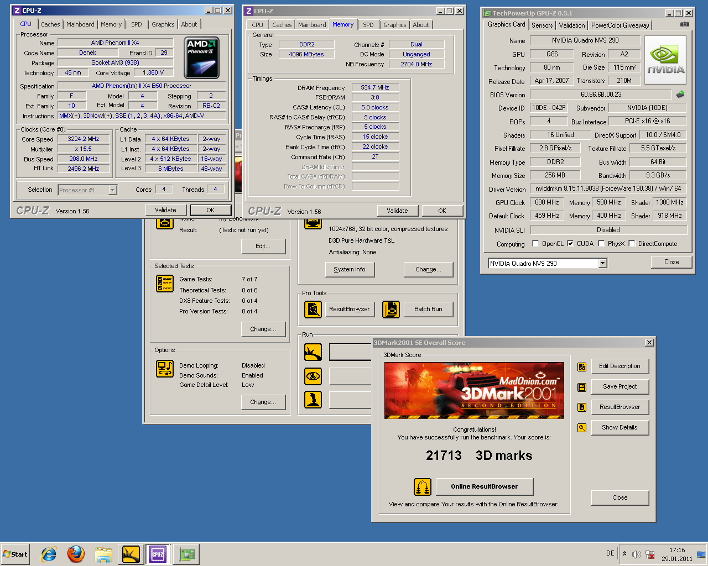The height and width of the screenshot is (566, 708).
Task: Enable the OpenCL checkbox
Action: 535,244
